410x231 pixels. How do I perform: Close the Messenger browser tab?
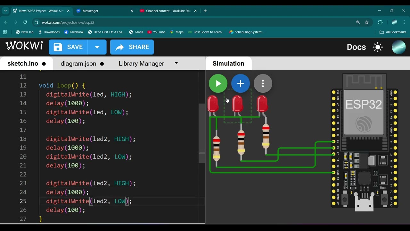pyautogui.click(x=132, y=11)
